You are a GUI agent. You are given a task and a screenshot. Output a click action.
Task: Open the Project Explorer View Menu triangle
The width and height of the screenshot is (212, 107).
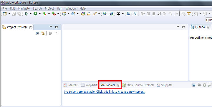click(x=57, y=33)
